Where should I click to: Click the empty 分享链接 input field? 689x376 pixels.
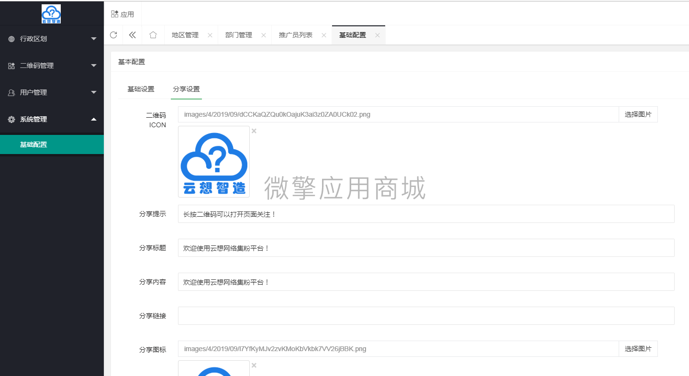coord(426,316)
